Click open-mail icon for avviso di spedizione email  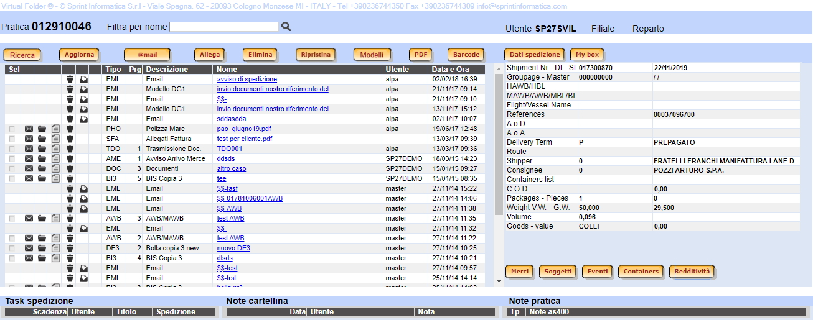point(83,80)
